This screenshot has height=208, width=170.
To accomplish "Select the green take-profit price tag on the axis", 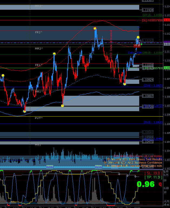I will coord(167,68).
